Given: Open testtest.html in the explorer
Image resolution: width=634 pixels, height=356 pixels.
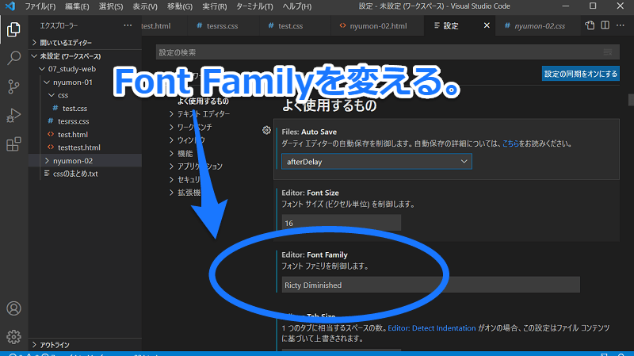Looking at the screenshot, I should (78, 147).
